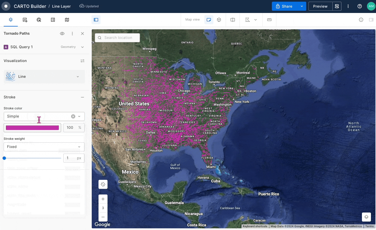Toggle Tornado Paths layer visibility
376x230 pixels.
tap(62, 34)
